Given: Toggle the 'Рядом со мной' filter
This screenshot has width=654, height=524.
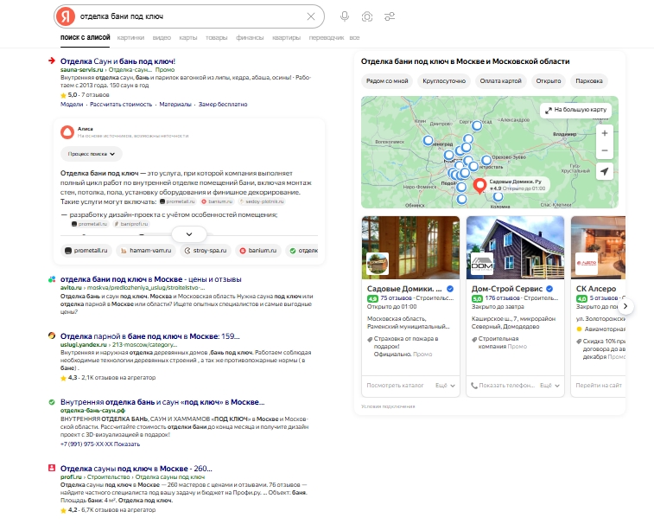Looking at the screenshot, I should pyautogui.click(x=387, y=81).
